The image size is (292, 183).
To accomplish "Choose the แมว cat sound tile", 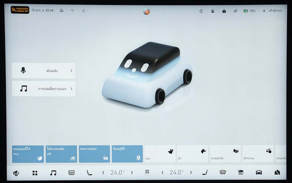I will point(160,154).
